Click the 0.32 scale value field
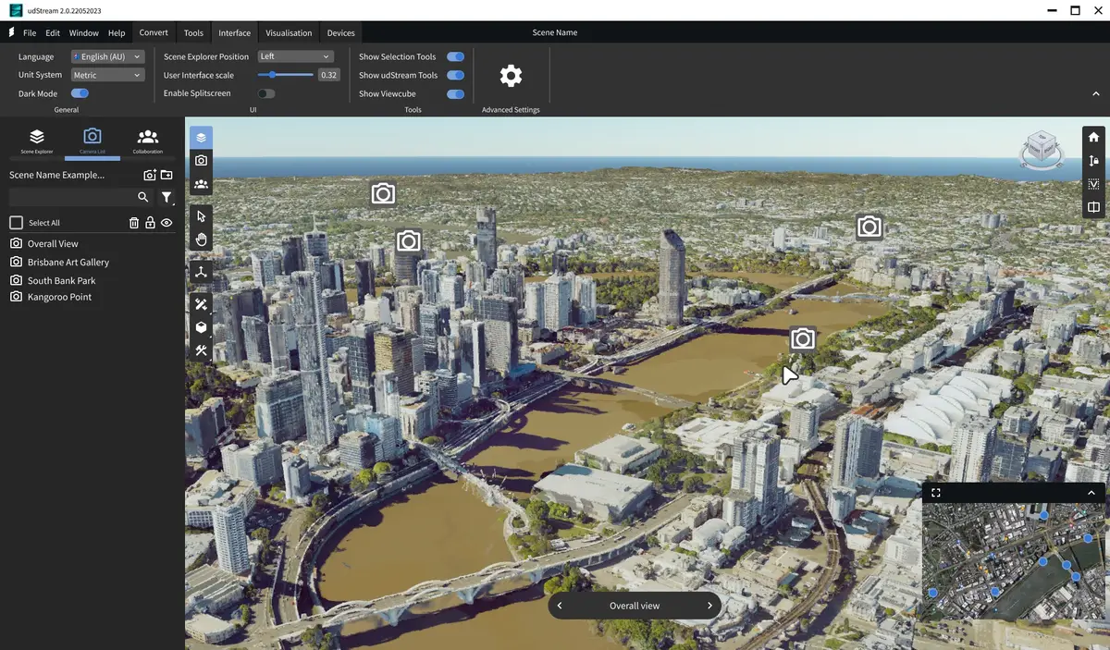The image size is (1110, 650). pyautogui.click(x=328, y=75)
